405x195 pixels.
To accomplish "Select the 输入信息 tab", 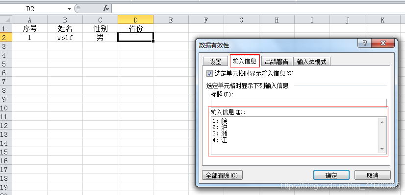I will click(244, 61).
